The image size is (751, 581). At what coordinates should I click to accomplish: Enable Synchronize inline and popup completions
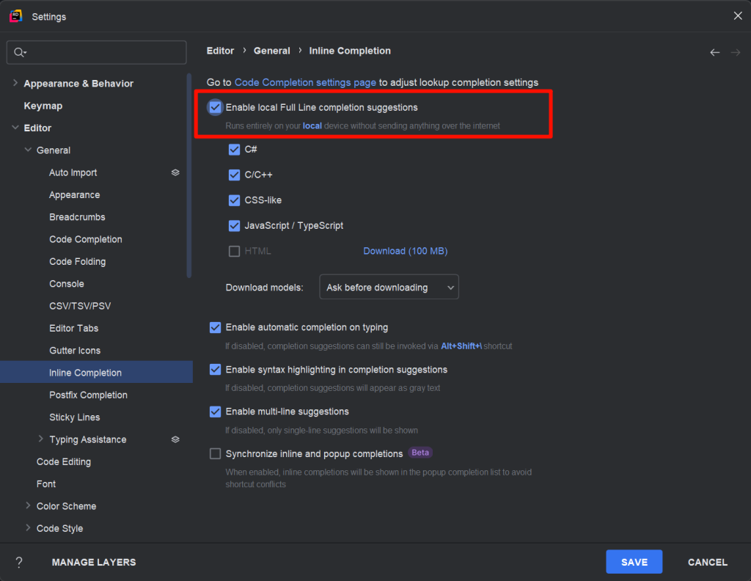point(215,453)
